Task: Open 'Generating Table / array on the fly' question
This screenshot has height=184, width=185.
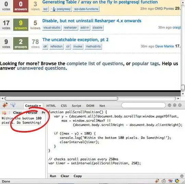Action: coord(100,2)
